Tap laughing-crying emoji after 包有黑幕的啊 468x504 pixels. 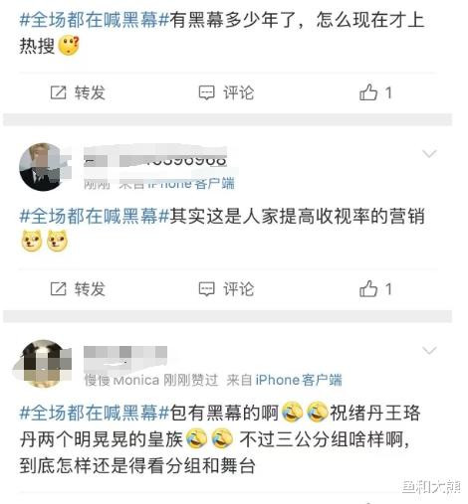pos(292,412)
